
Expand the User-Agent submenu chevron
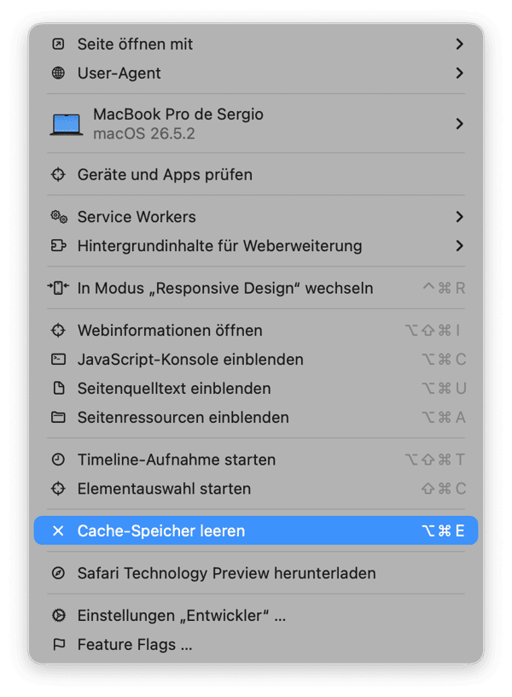click(x=460, y=73)
